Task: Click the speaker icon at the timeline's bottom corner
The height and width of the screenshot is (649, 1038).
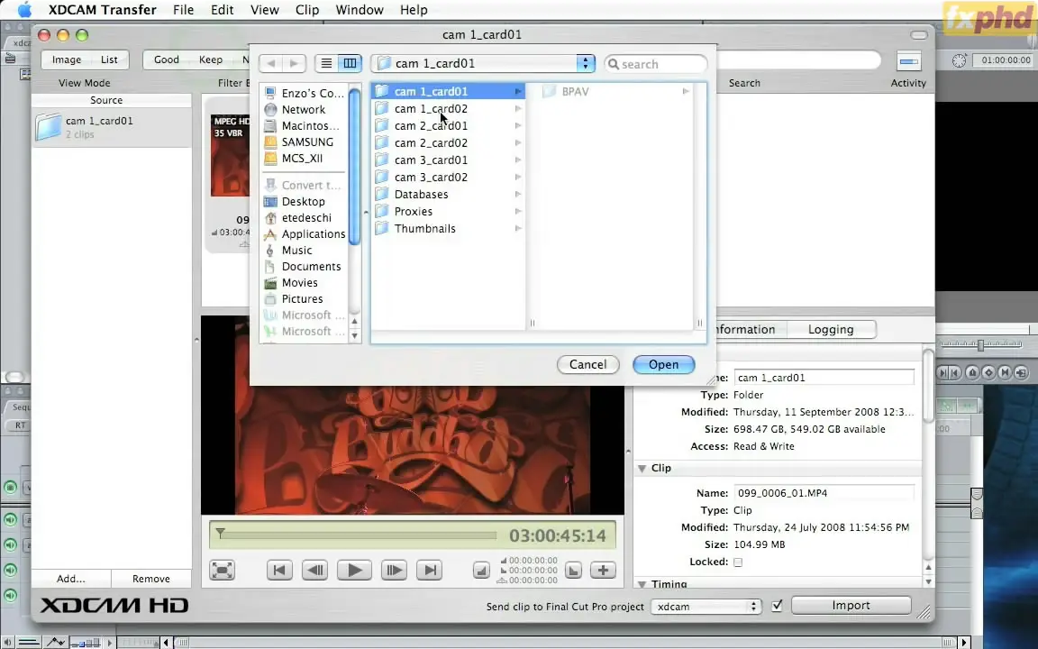Action: pos(7,642)
